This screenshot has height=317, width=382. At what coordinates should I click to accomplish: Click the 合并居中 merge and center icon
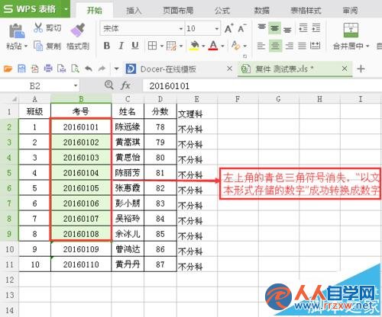pyautogui.click(x=351, y=30)
